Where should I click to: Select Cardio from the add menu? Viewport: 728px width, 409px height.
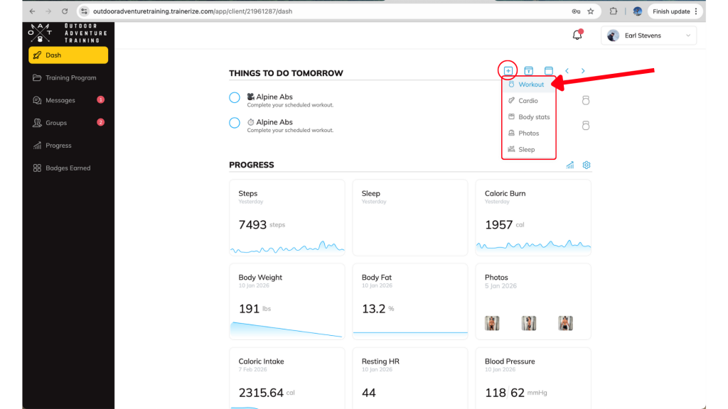528,101
